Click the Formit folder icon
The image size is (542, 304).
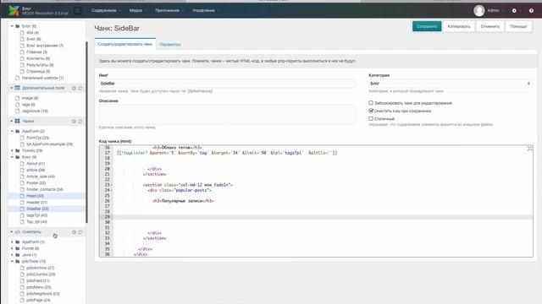[18, 248]
